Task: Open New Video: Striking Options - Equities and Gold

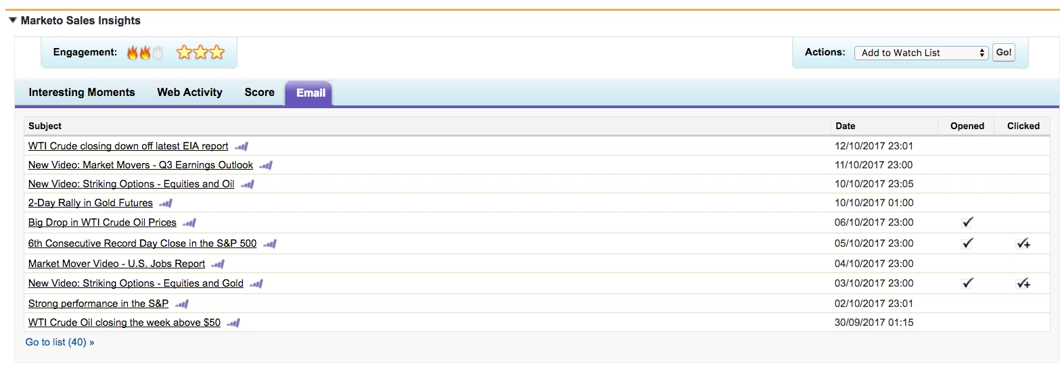Action: pos(136,283)
